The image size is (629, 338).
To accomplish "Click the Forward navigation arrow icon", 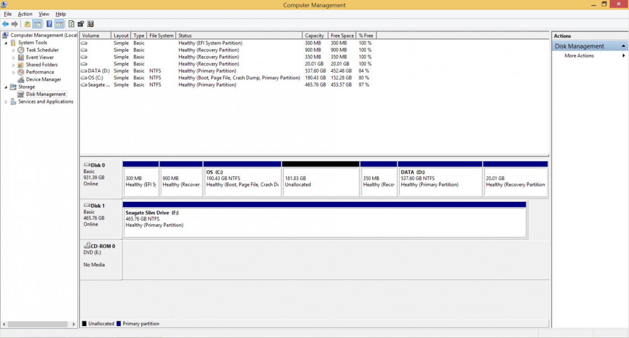I will pyautogui.click(x=14, y=24).
